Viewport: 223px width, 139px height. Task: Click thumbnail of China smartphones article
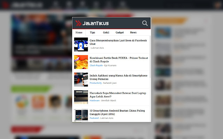[x=81, y=115]
